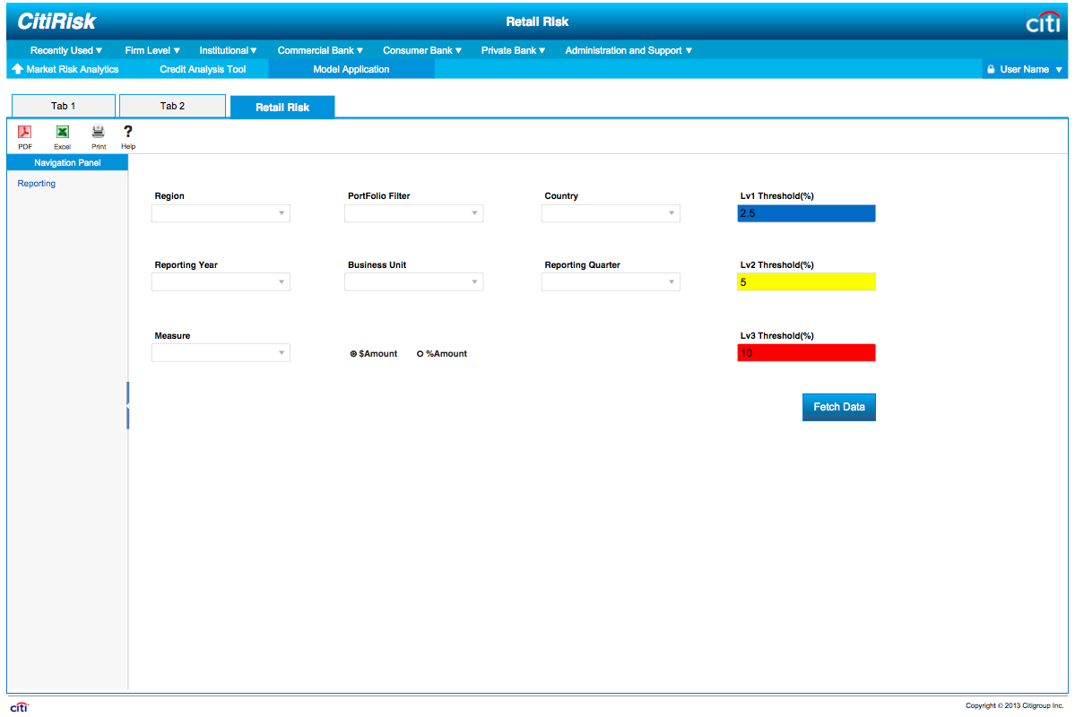Click the lock icon next to User Name

tap(991, 69)
